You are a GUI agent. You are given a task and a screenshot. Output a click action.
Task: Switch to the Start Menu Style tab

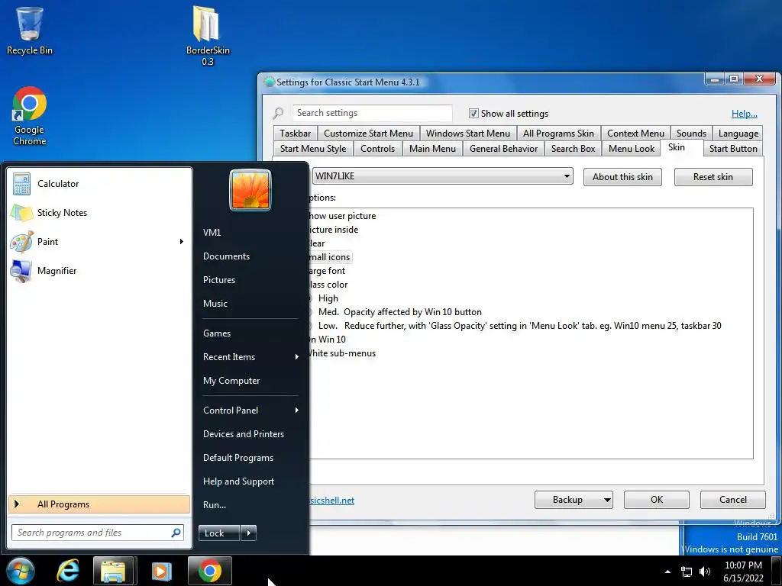click(x=313, y=149)
